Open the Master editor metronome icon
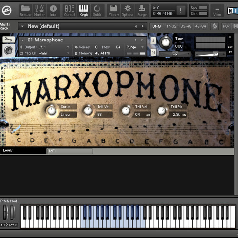The image size is (238, 238). (40, 10)
